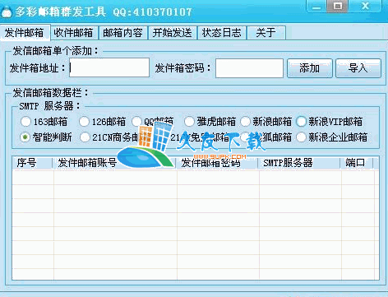This screenshot has width=388, height=297.
Task: Click the 发件邮箱账号 column header
Action: (114, 163)
